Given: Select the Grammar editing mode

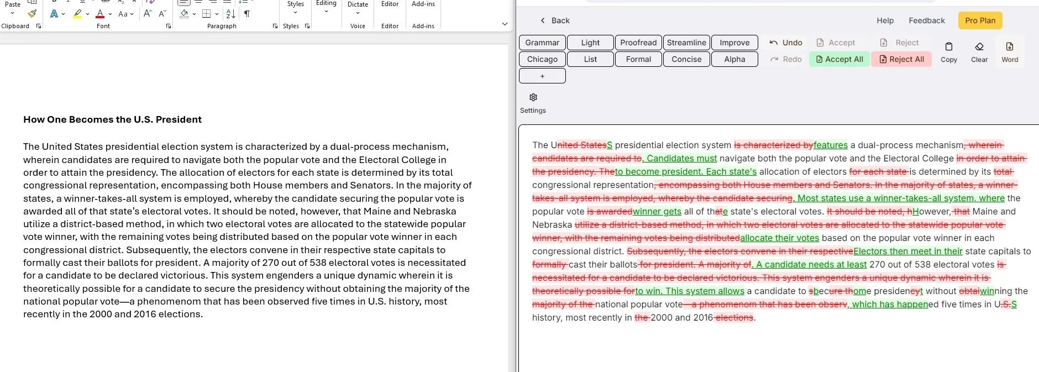Looking at the screenshot, I should [x=542, y=43].
